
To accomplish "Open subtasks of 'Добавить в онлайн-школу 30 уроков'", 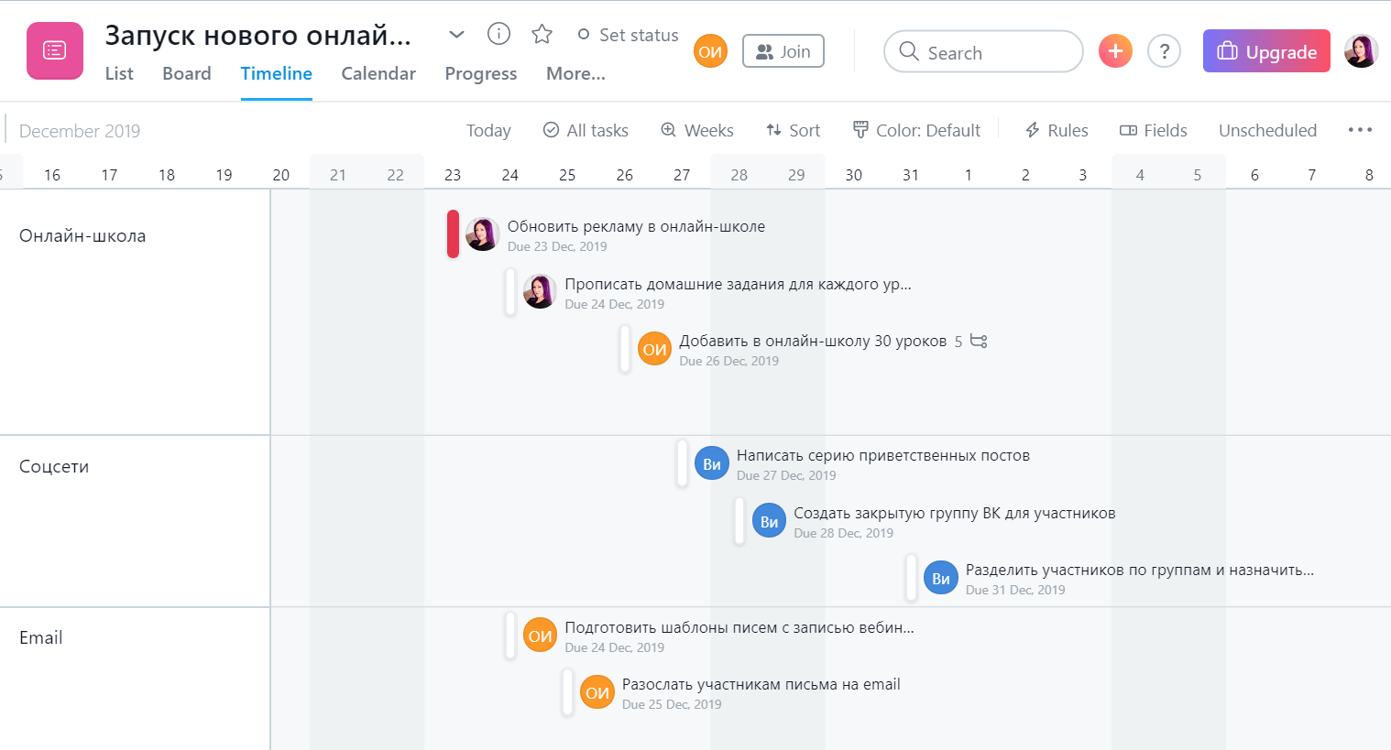I will [x=978, y=340].
